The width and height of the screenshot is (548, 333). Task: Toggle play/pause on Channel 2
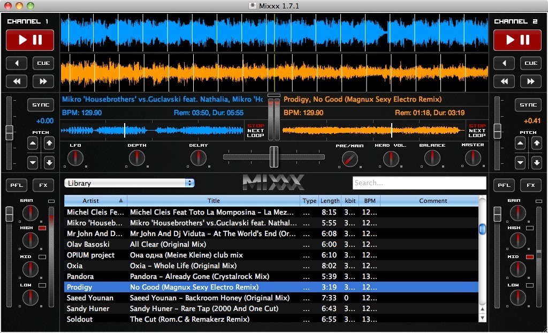517,40
